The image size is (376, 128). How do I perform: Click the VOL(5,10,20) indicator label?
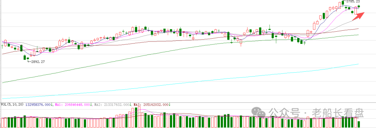coord(12,105)
